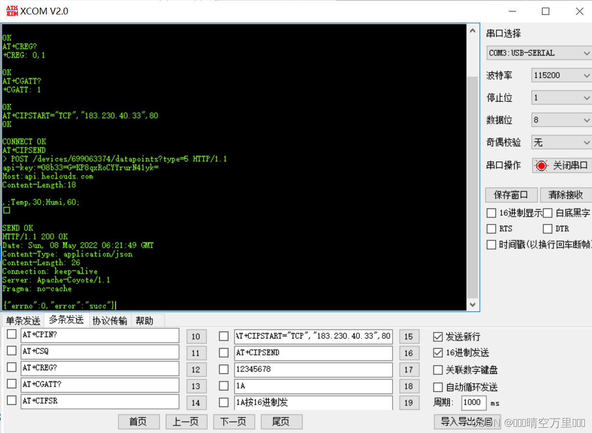This screenshot has width=592, height=433.
Task: Send command with button 17
Action: (x=409, y=370)
